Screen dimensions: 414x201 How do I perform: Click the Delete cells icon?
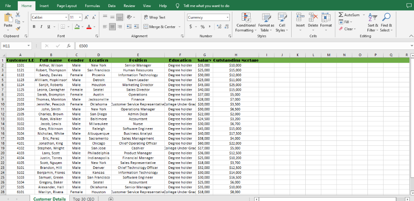(313, 17)
